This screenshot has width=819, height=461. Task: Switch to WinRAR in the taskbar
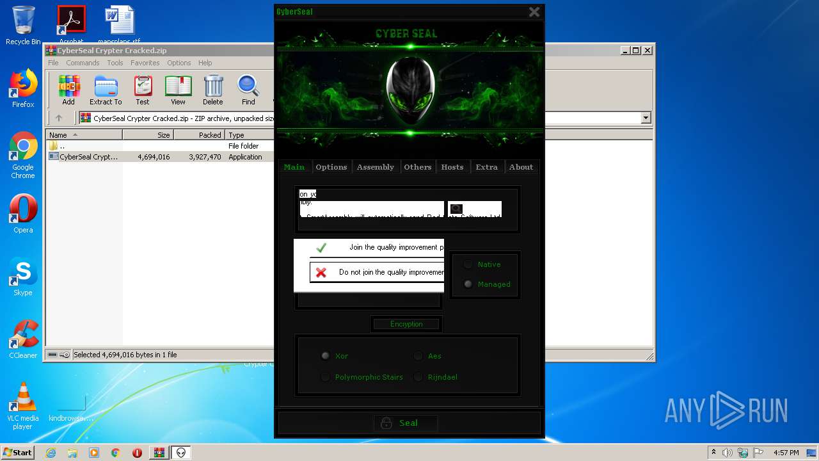click(x=159, y=453)
